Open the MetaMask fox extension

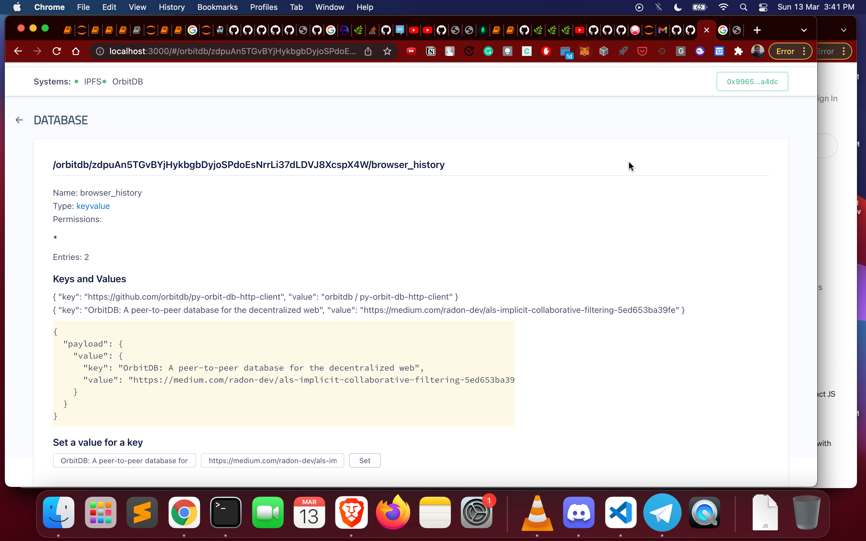584,51
